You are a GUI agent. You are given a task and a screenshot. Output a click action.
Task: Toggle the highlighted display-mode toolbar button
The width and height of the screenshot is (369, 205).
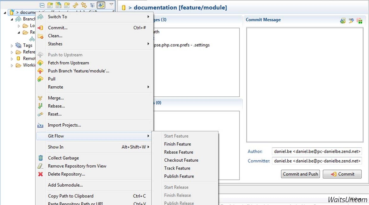(101, 5)
